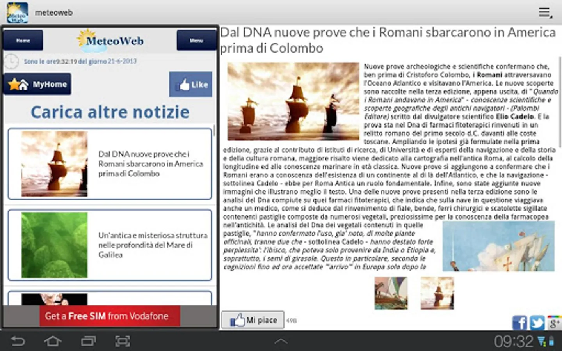The image size is (562, 351).
Task: Share article on Twitter
Action: [x=537, y=323]
